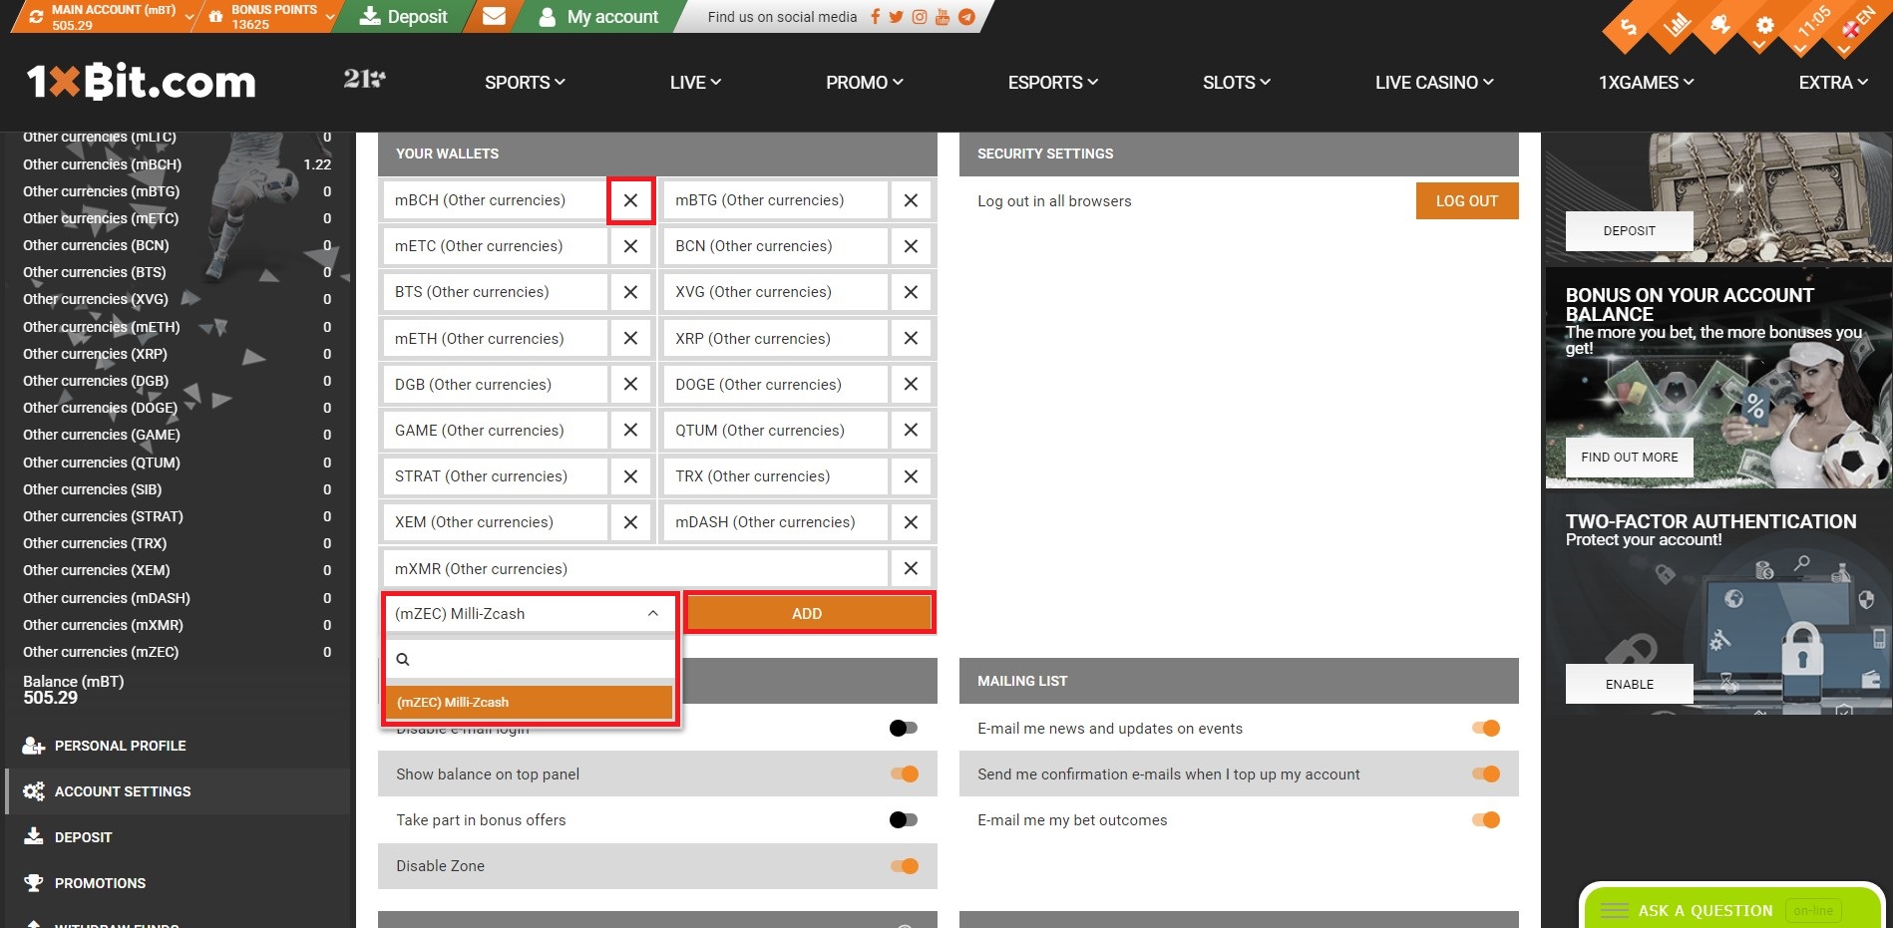
Task: Open My account from top bar
Action: point(598,17)
